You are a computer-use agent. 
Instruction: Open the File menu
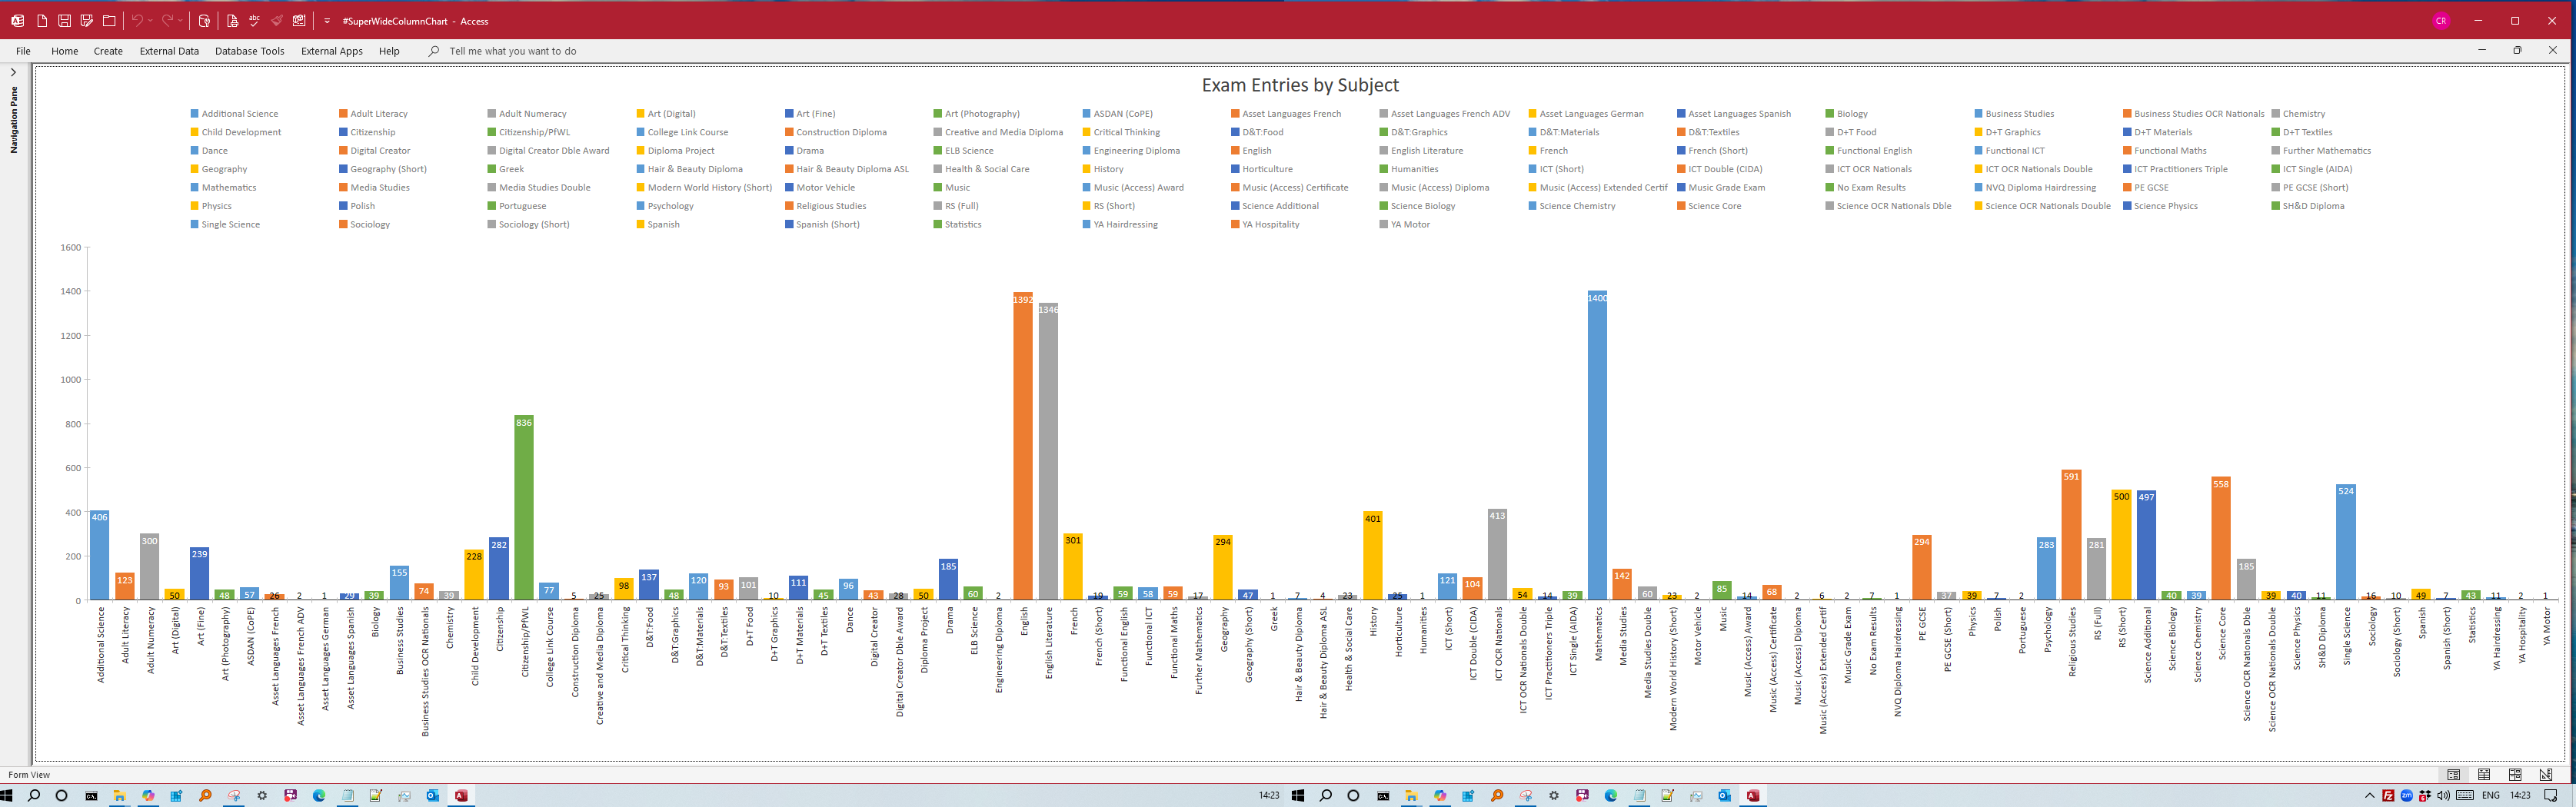[23, 51]
